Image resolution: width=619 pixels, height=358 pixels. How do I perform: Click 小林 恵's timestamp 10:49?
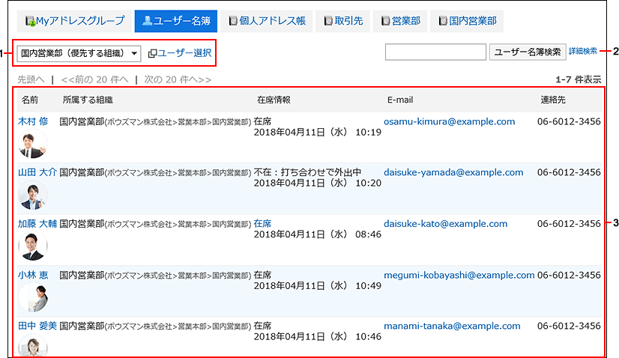tap(368, 286)
